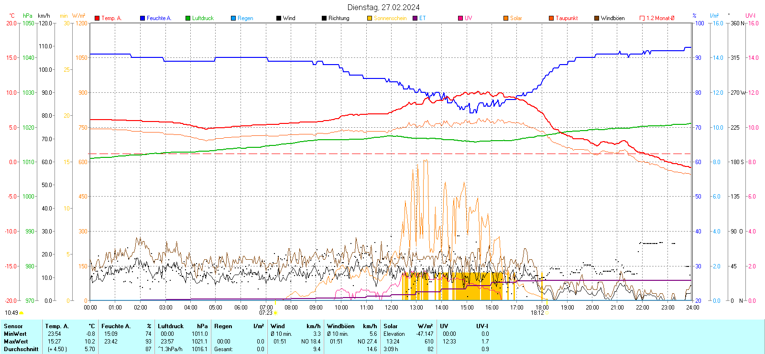Screen dimensions: 765x354
Task: Click the blue Feuchte A. legend square
Action: pos(142,18)
